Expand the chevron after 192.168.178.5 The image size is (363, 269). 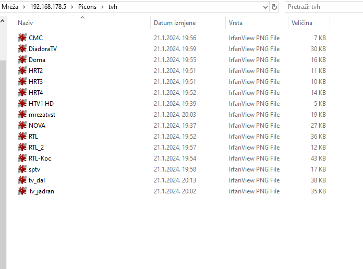[72, 7]
